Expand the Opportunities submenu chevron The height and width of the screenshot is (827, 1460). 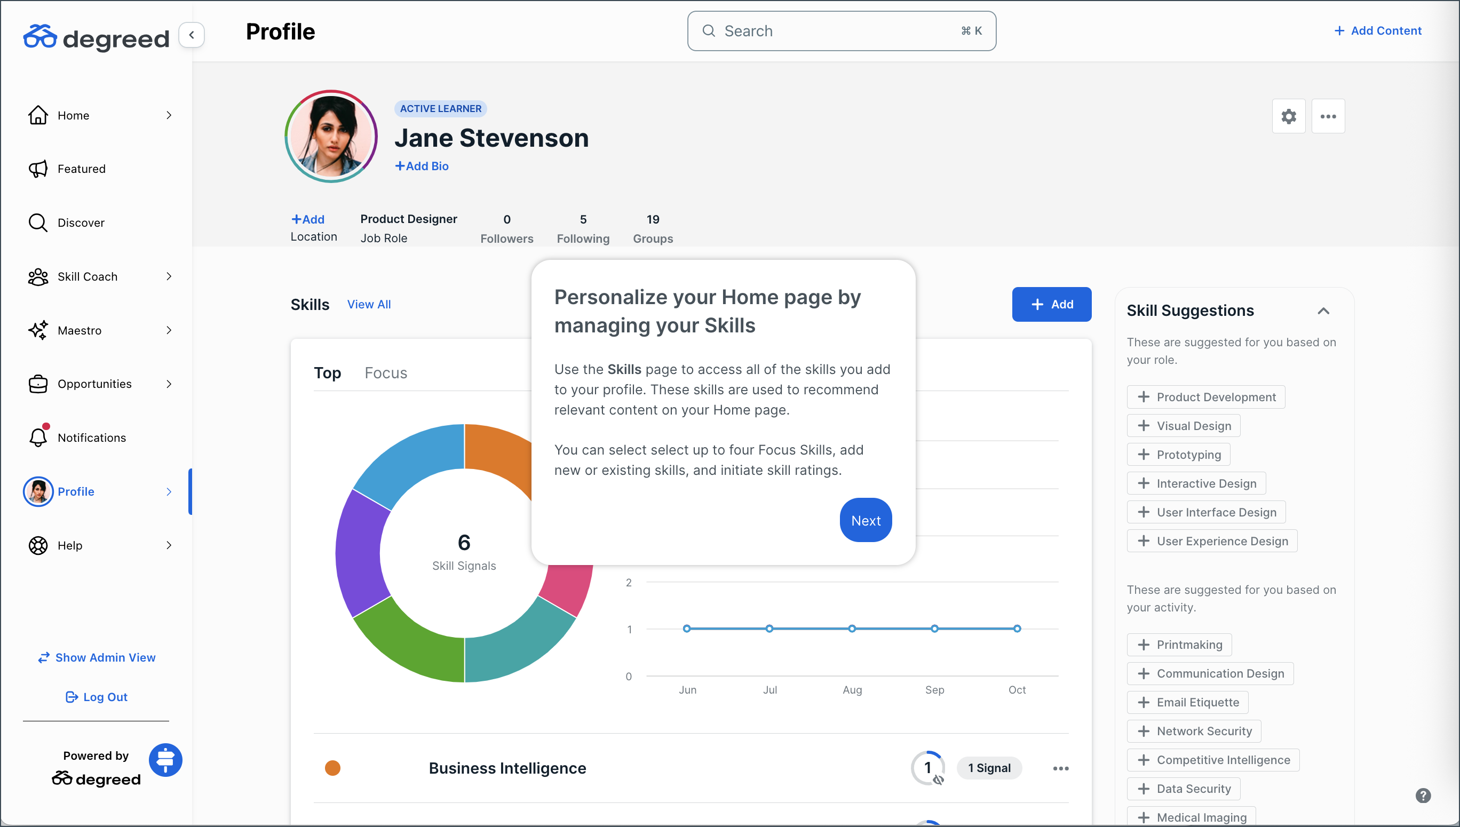169,384
